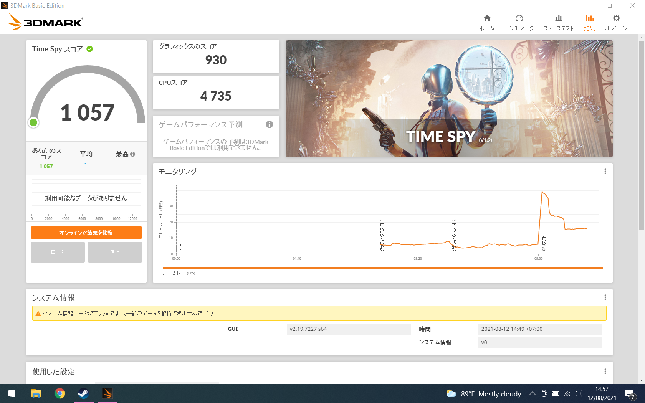Open File Explorer from the taskbar
Image resolution: width=645 pixels, height=403 pixels.
[x=36, y=393]
